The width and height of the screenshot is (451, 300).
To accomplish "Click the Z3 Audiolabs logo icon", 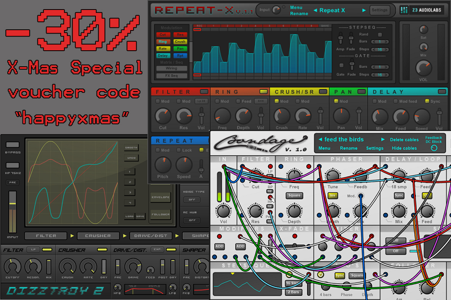I will click(x=404, y=10).
